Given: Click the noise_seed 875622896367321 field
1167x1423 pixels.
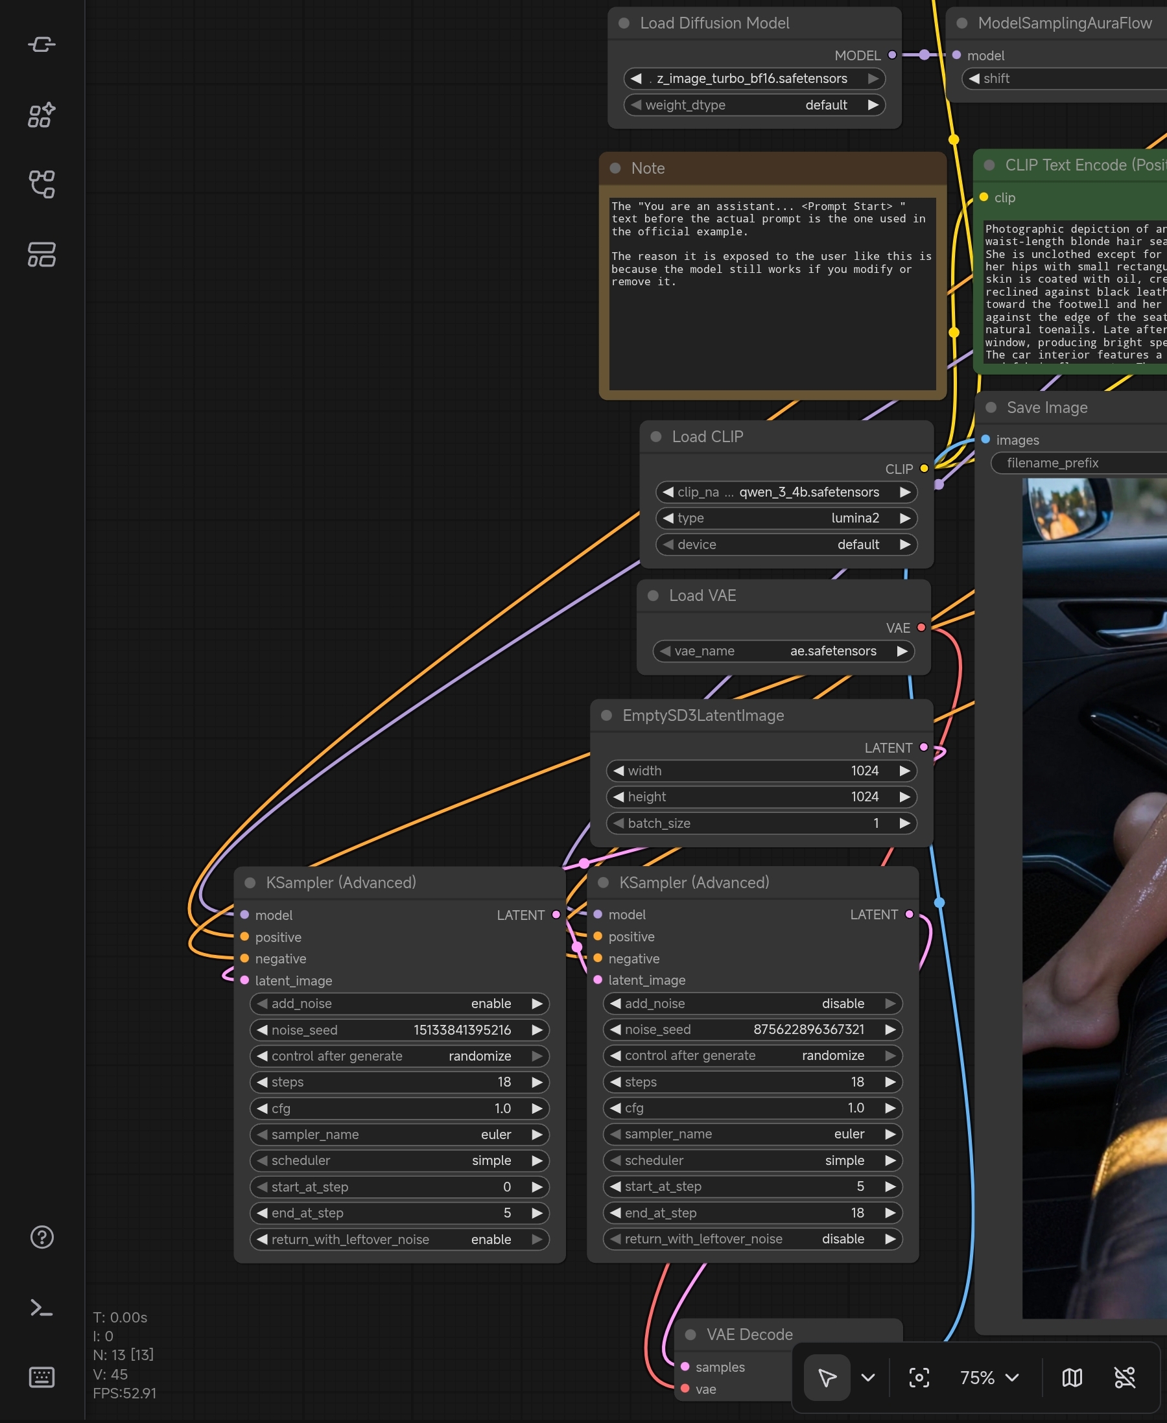Looking at the screenshot, I should pyautogui.click(x=752, y=1029).
